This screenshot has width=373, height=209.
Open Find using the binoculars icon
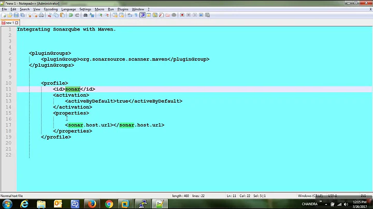pyautogui.click(x=85, y=15)
